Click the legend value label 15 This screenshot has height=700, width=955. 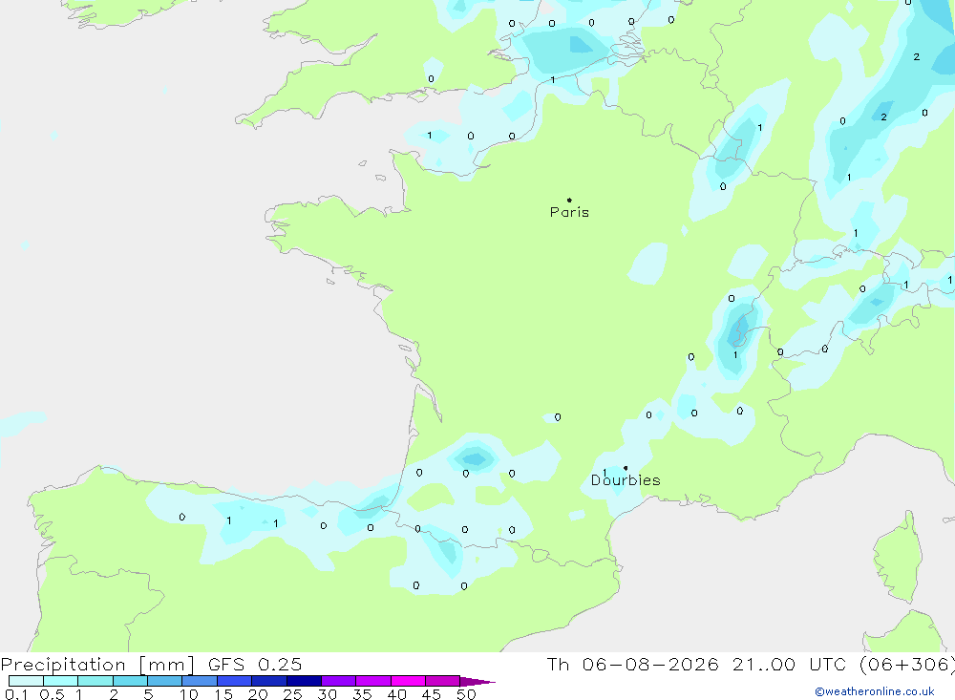coord(223,694)
